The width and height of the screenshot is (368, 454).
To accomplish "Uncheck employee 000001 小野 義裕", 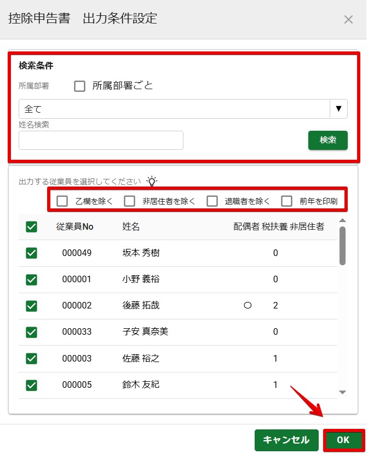I will [31, 280].
